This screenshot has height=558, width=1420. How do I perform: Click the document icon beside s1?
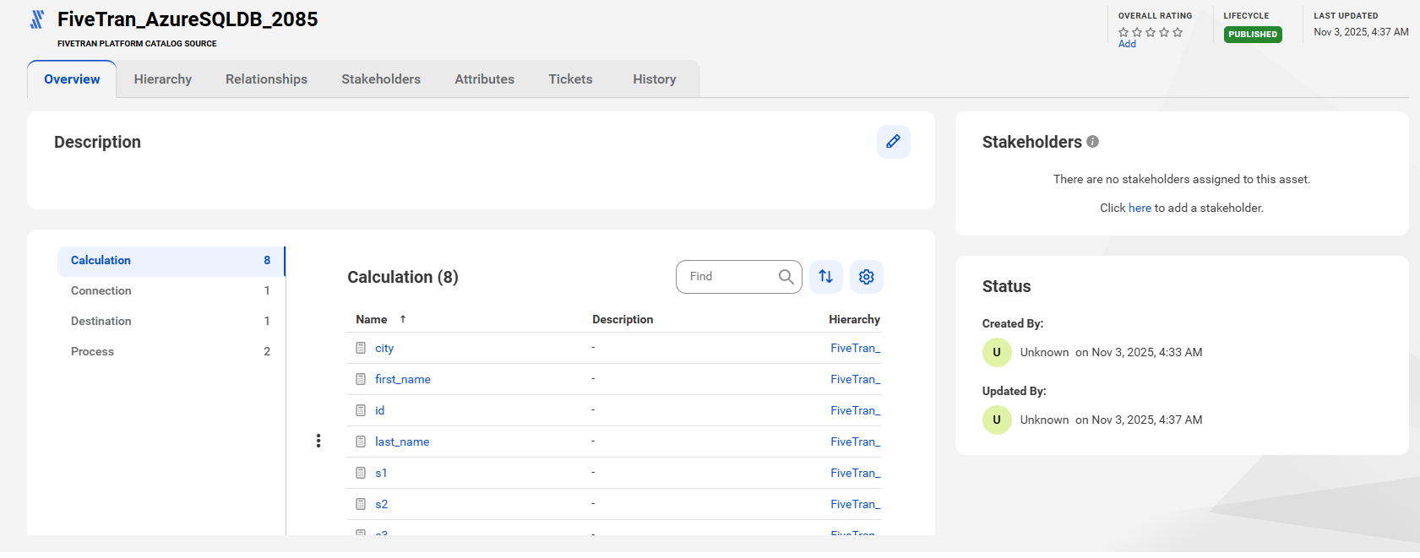click(361, 473)
